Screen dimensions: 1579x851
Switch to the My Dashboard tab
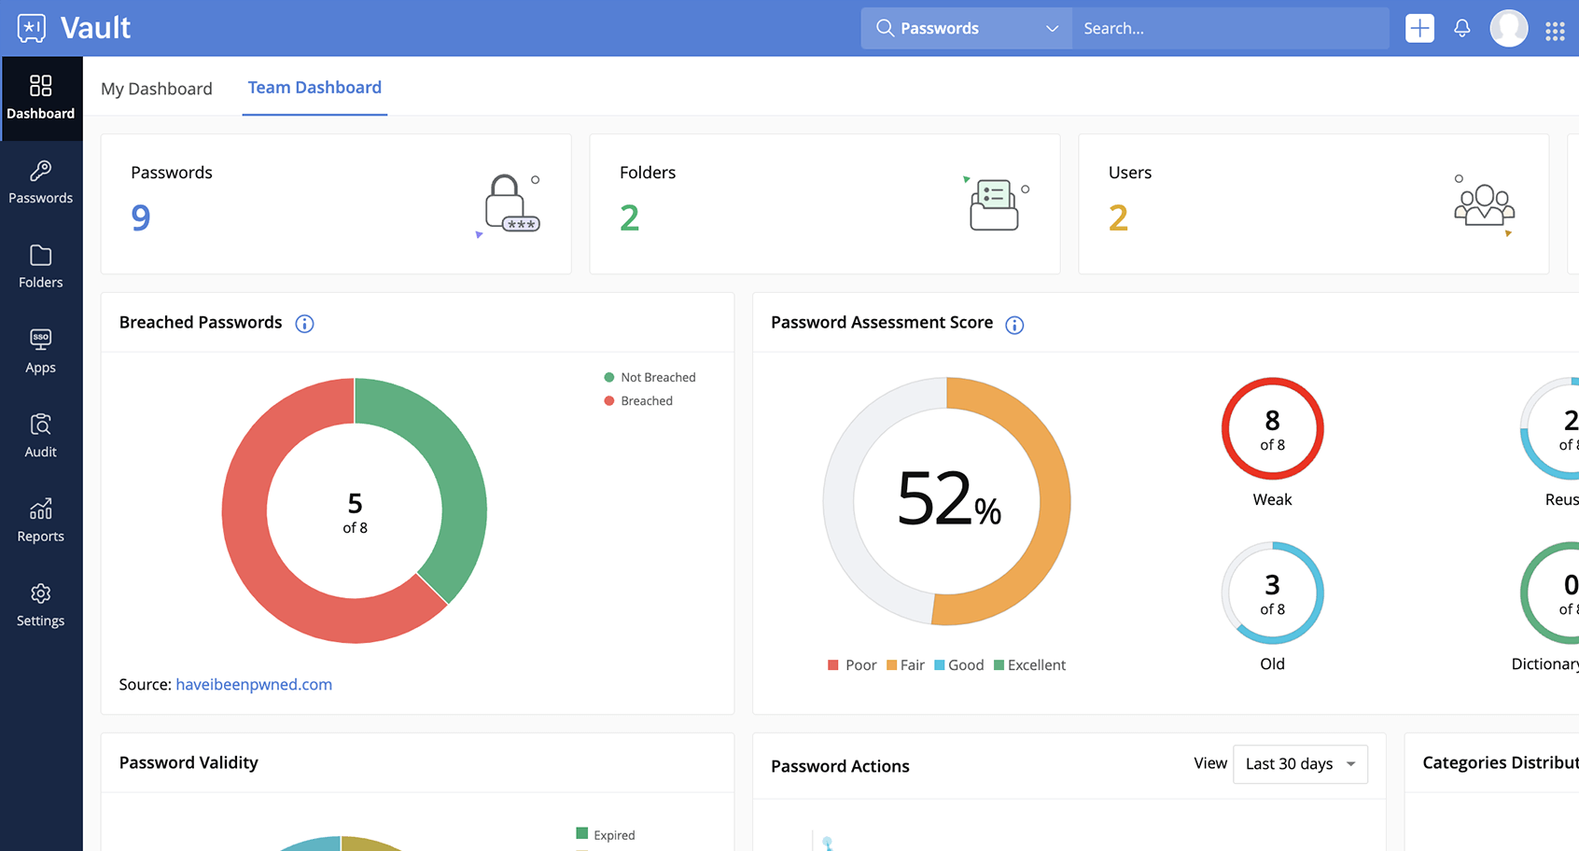157,89
